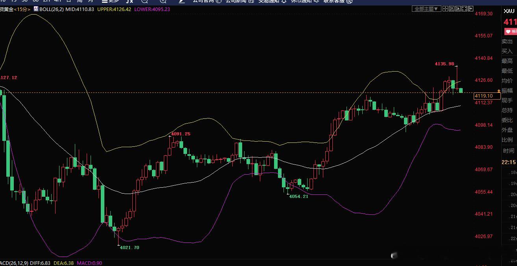Click the DEA:6.38 MACD value
The width and height of the screenshot is (517, 266).
tap(63, 263)
